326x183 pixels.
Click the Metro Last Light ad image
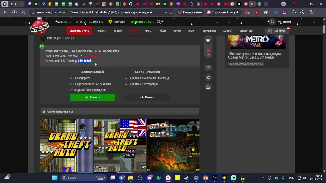[257, 42]
